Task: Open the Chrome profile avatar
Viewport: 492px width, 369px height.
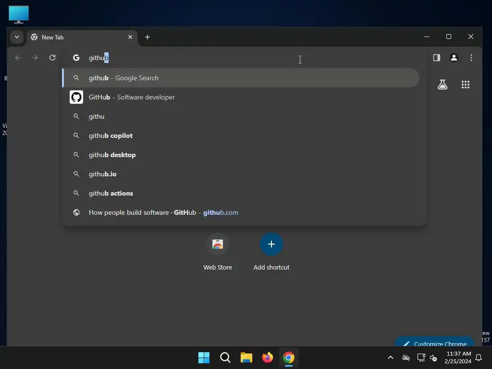Action: 454,58
